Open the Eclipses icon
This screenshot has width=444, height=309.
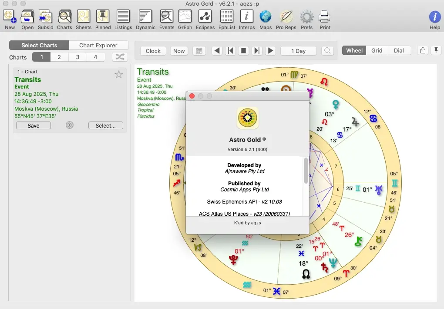pyautogui.click(x=205, y=16)
